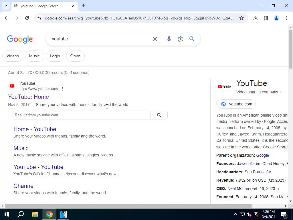
Task: Clear the Google search box text
Action: 155,39
